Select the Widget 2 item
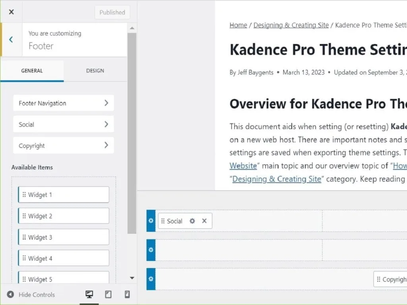The image size is (407, 305). click(x=64, y=216)
